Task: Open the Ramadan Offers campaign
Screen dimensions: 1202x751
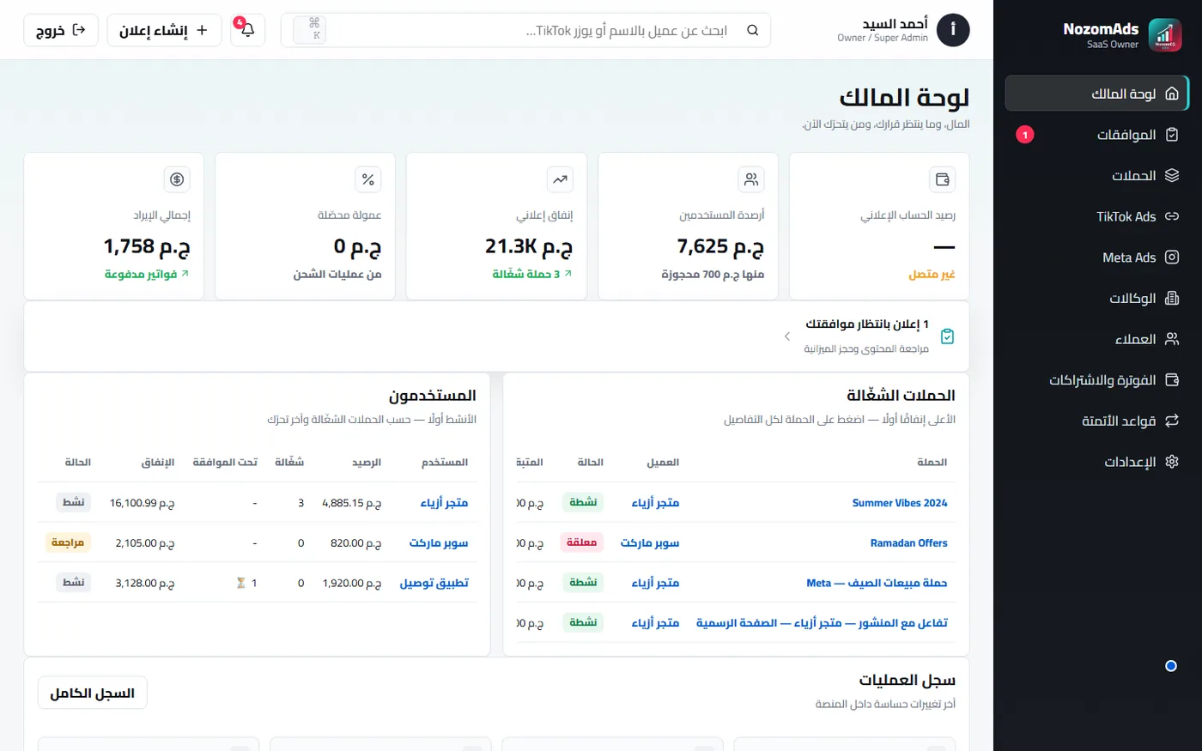Action: point(909,543)
